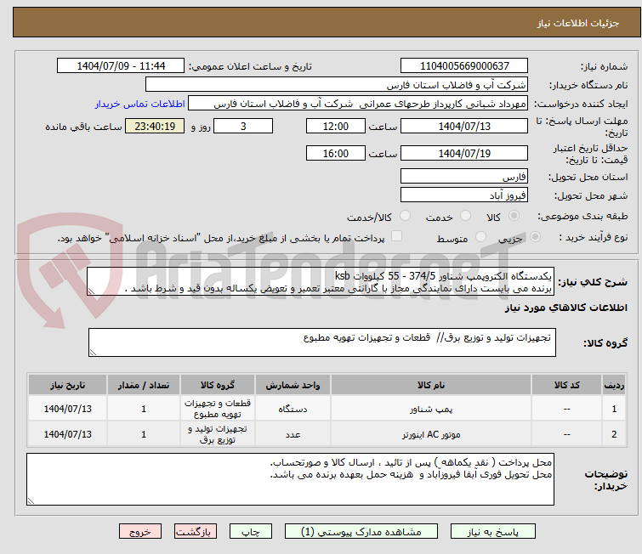Click the عدد unit cell
Screen dimensions: 642x554
click(293, 434)
